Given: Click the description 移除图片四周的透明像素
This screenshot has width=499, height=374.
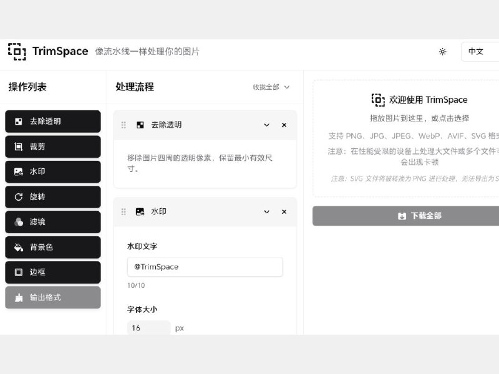Looking at the screenshot, I should pos(200,163).
